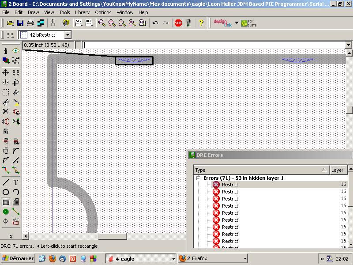Image resolution: width=353 pixels, height=265 pixels.
Task: Open the DesignLink tool
Action: pos(222,23)
